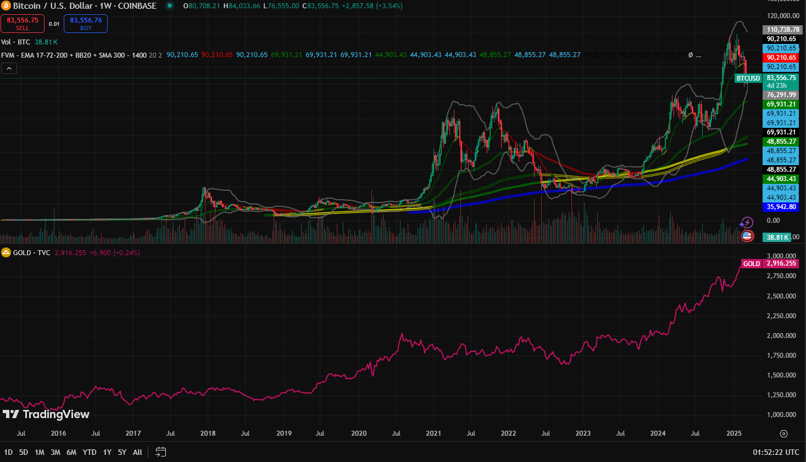The image size is (806, 462).
Task: Click the US flag economic event icon
Action: (747, 235)
